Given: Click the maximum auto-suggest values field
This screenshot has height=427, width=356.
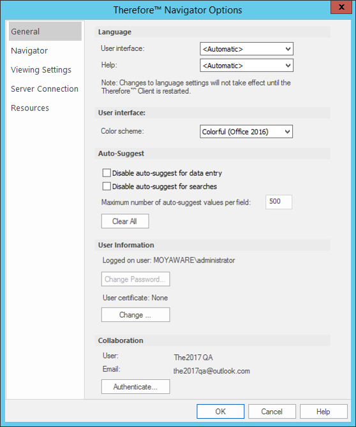Looking at the screenshot, I should [x=279, y=202].
